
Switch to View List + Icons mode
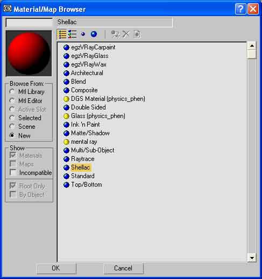pos(73,34)
